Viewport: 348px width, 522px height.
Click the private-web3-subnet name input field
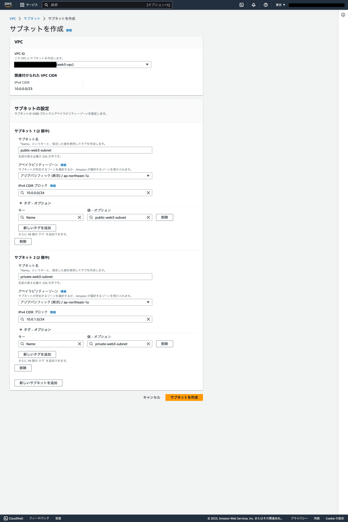pyautogui.click(x=85, y=277)
